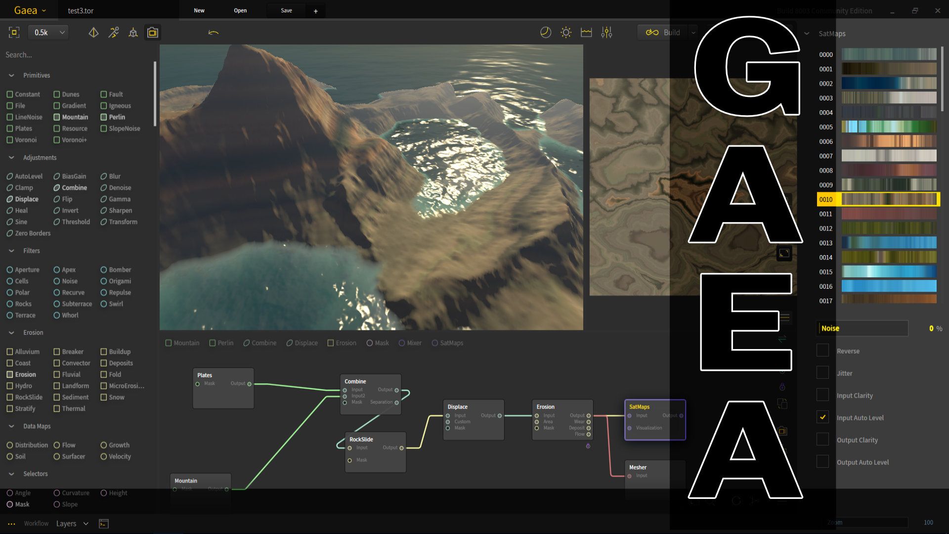
Task: Click the undo arrow icon
Action: coord(214,33)
